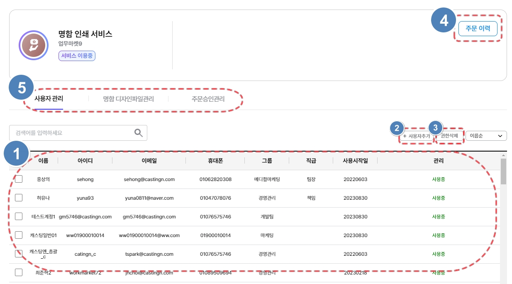Viewport: 512px width, 284px height.
Task: Click the search magnifier icon
Action: click(x=139, y=133)
